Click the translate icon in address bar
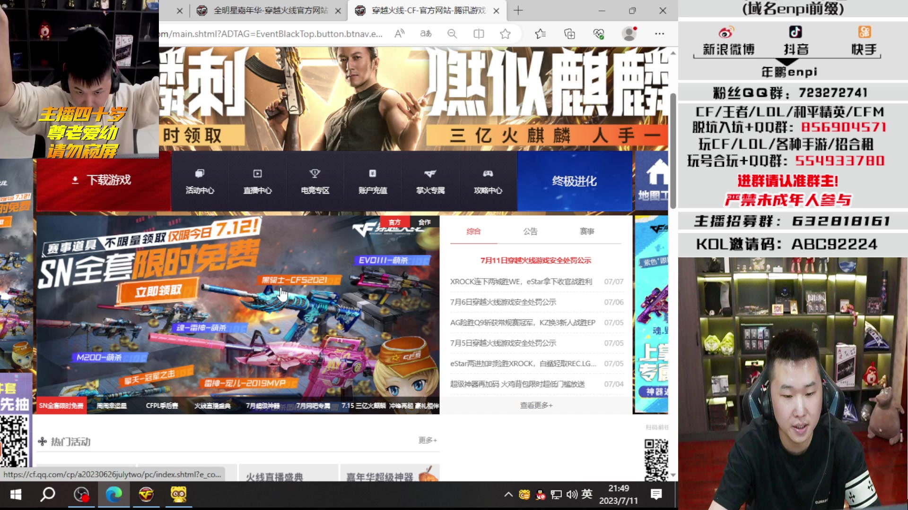Viewport: 908px width, 510px height. (x=426, y=34)
